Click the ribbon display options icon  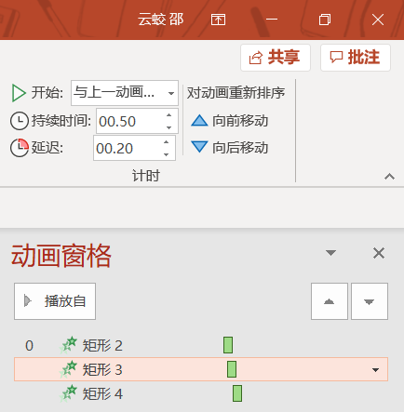(218, 20)
